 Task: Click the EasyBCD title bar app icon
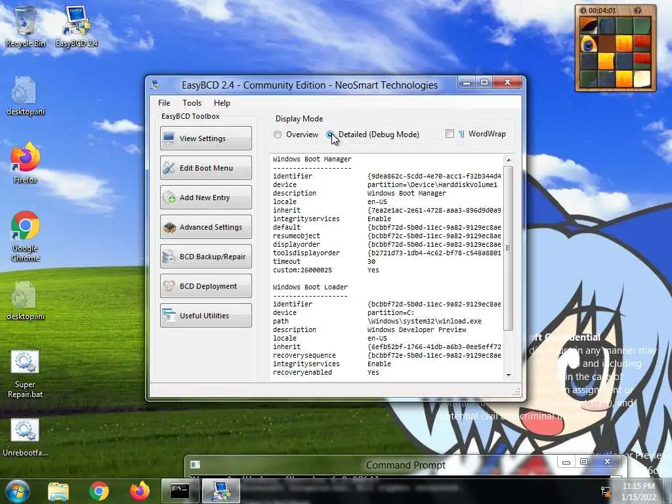coord(155,85)
